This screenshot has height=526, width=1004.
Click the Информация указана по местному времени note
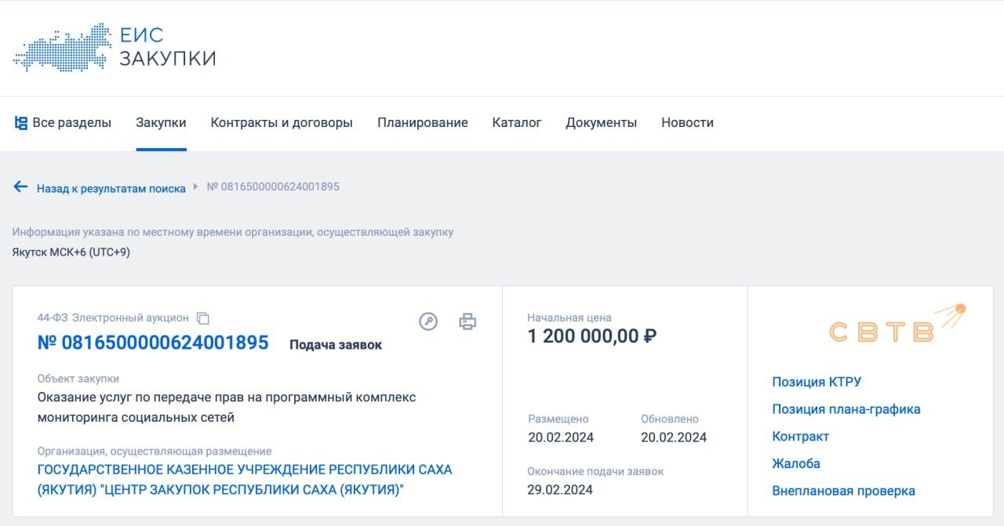pos(233,232)
